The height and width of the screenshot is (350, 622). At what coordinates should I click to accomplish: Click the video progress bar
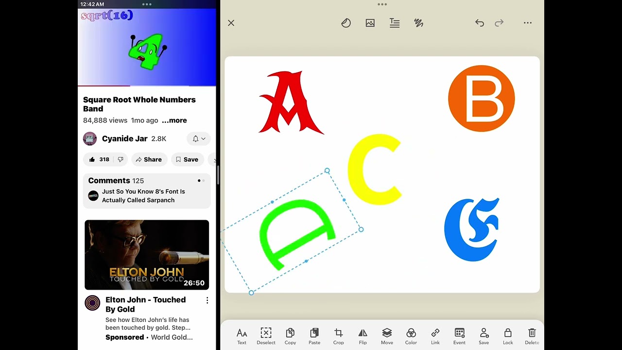tap(147, 86)
